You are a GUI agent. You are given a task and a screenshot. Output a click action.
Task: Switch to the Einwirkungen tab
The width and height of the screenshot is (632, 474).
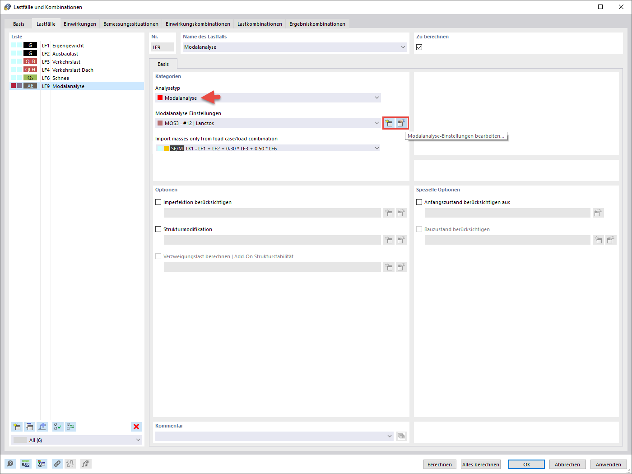tap(80, 23)
